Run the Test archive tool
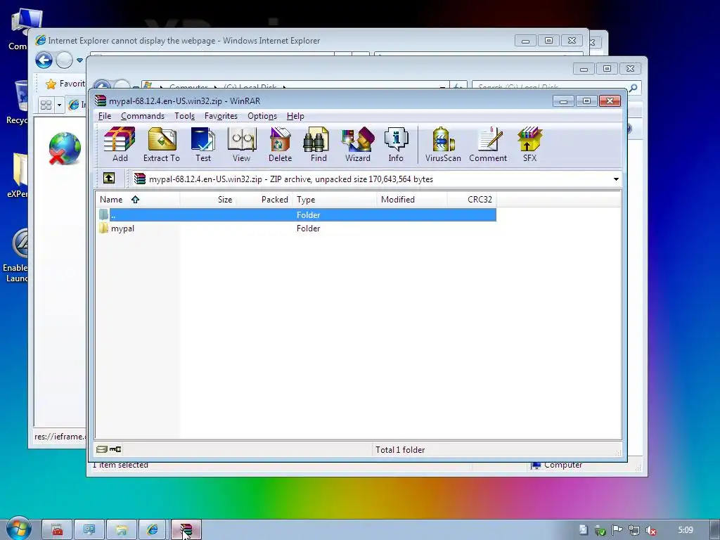The image size is (720, 540). click(203, 144)
